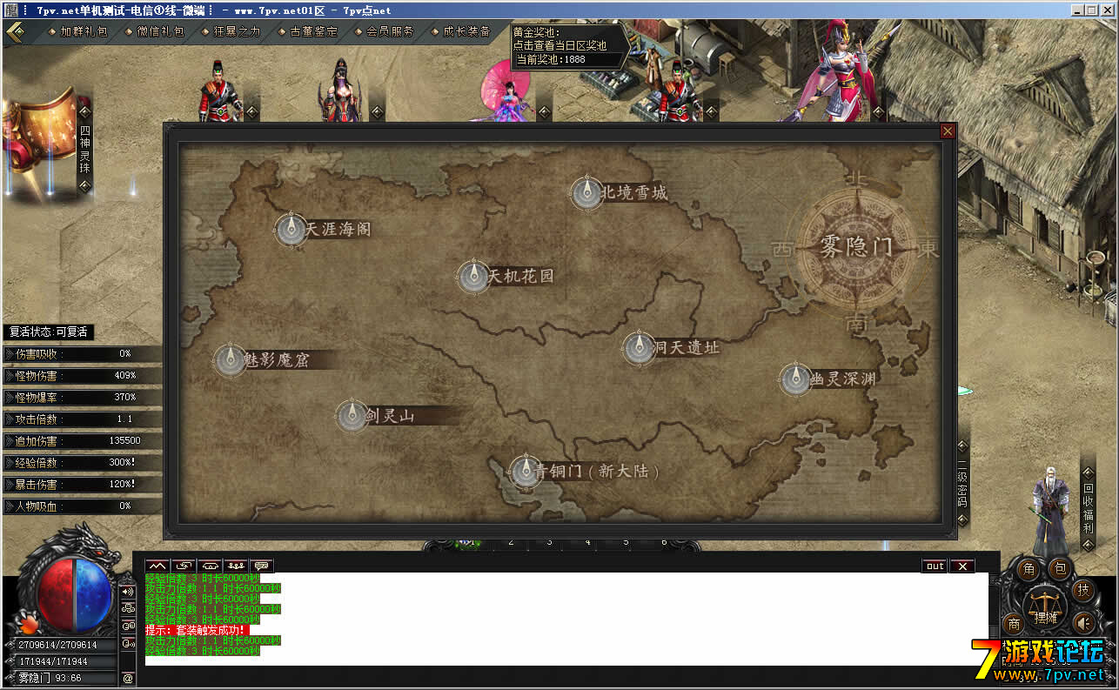The height and width of the screenshot is (690, 1119).
Task: Select the first chat channel mountain icon
Action: (157, 566)
